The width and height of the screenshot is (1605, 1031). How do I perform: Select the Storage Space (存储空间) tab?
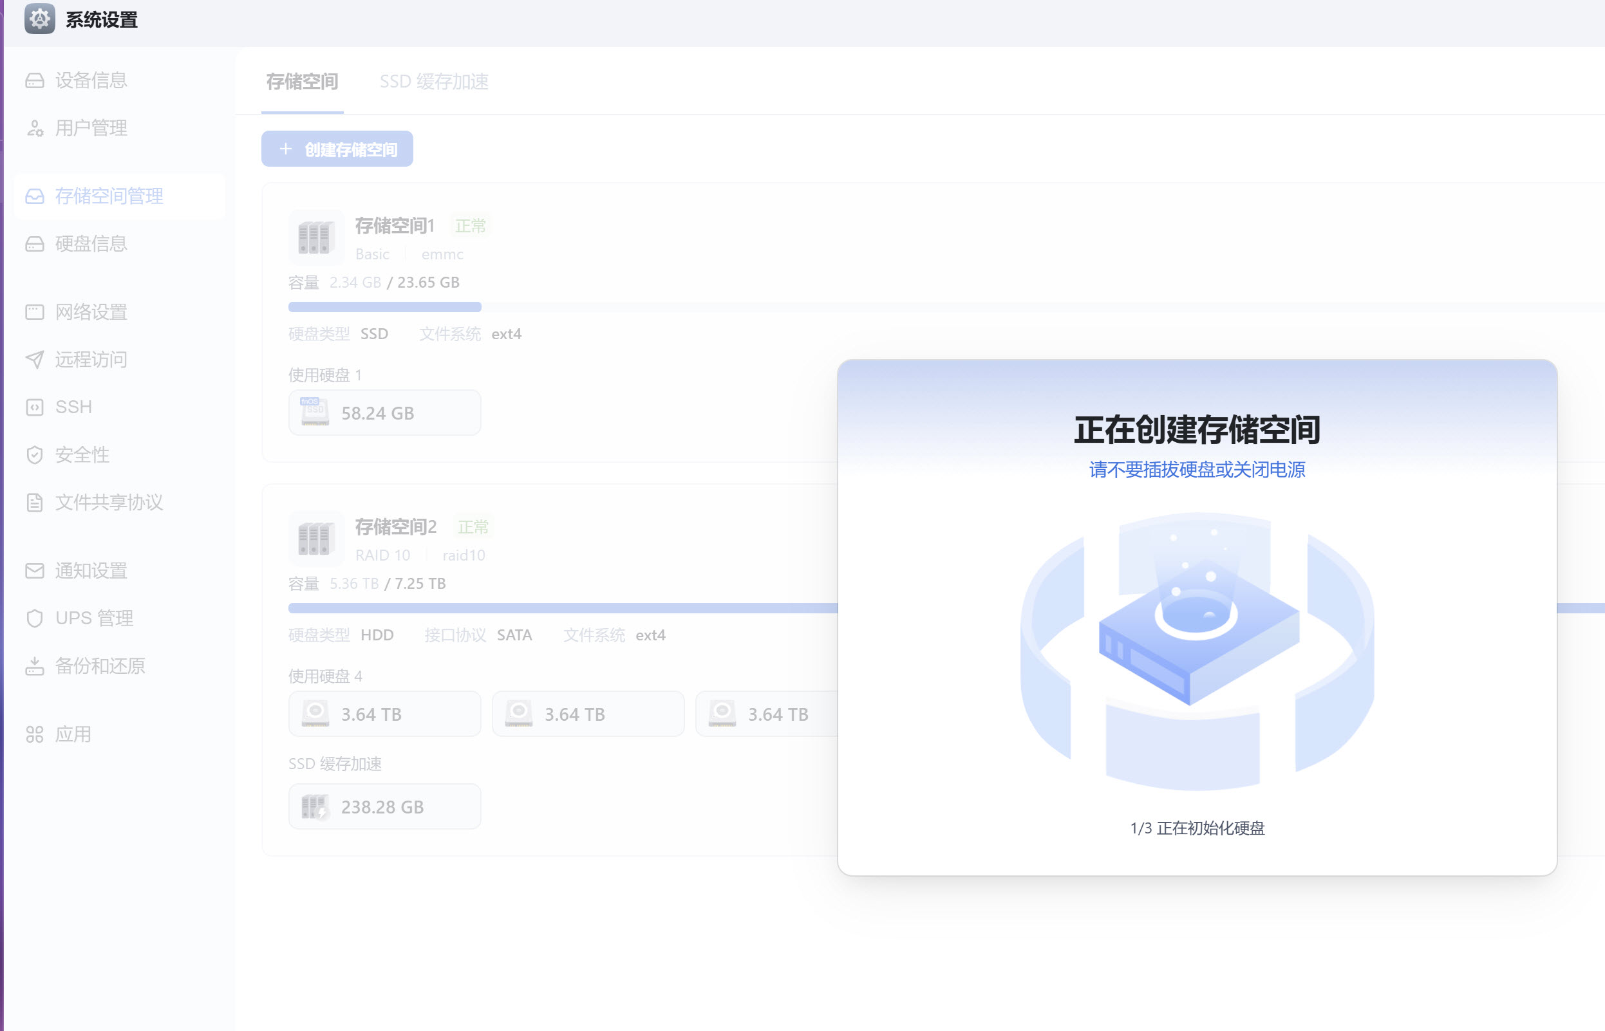point(302,82)
